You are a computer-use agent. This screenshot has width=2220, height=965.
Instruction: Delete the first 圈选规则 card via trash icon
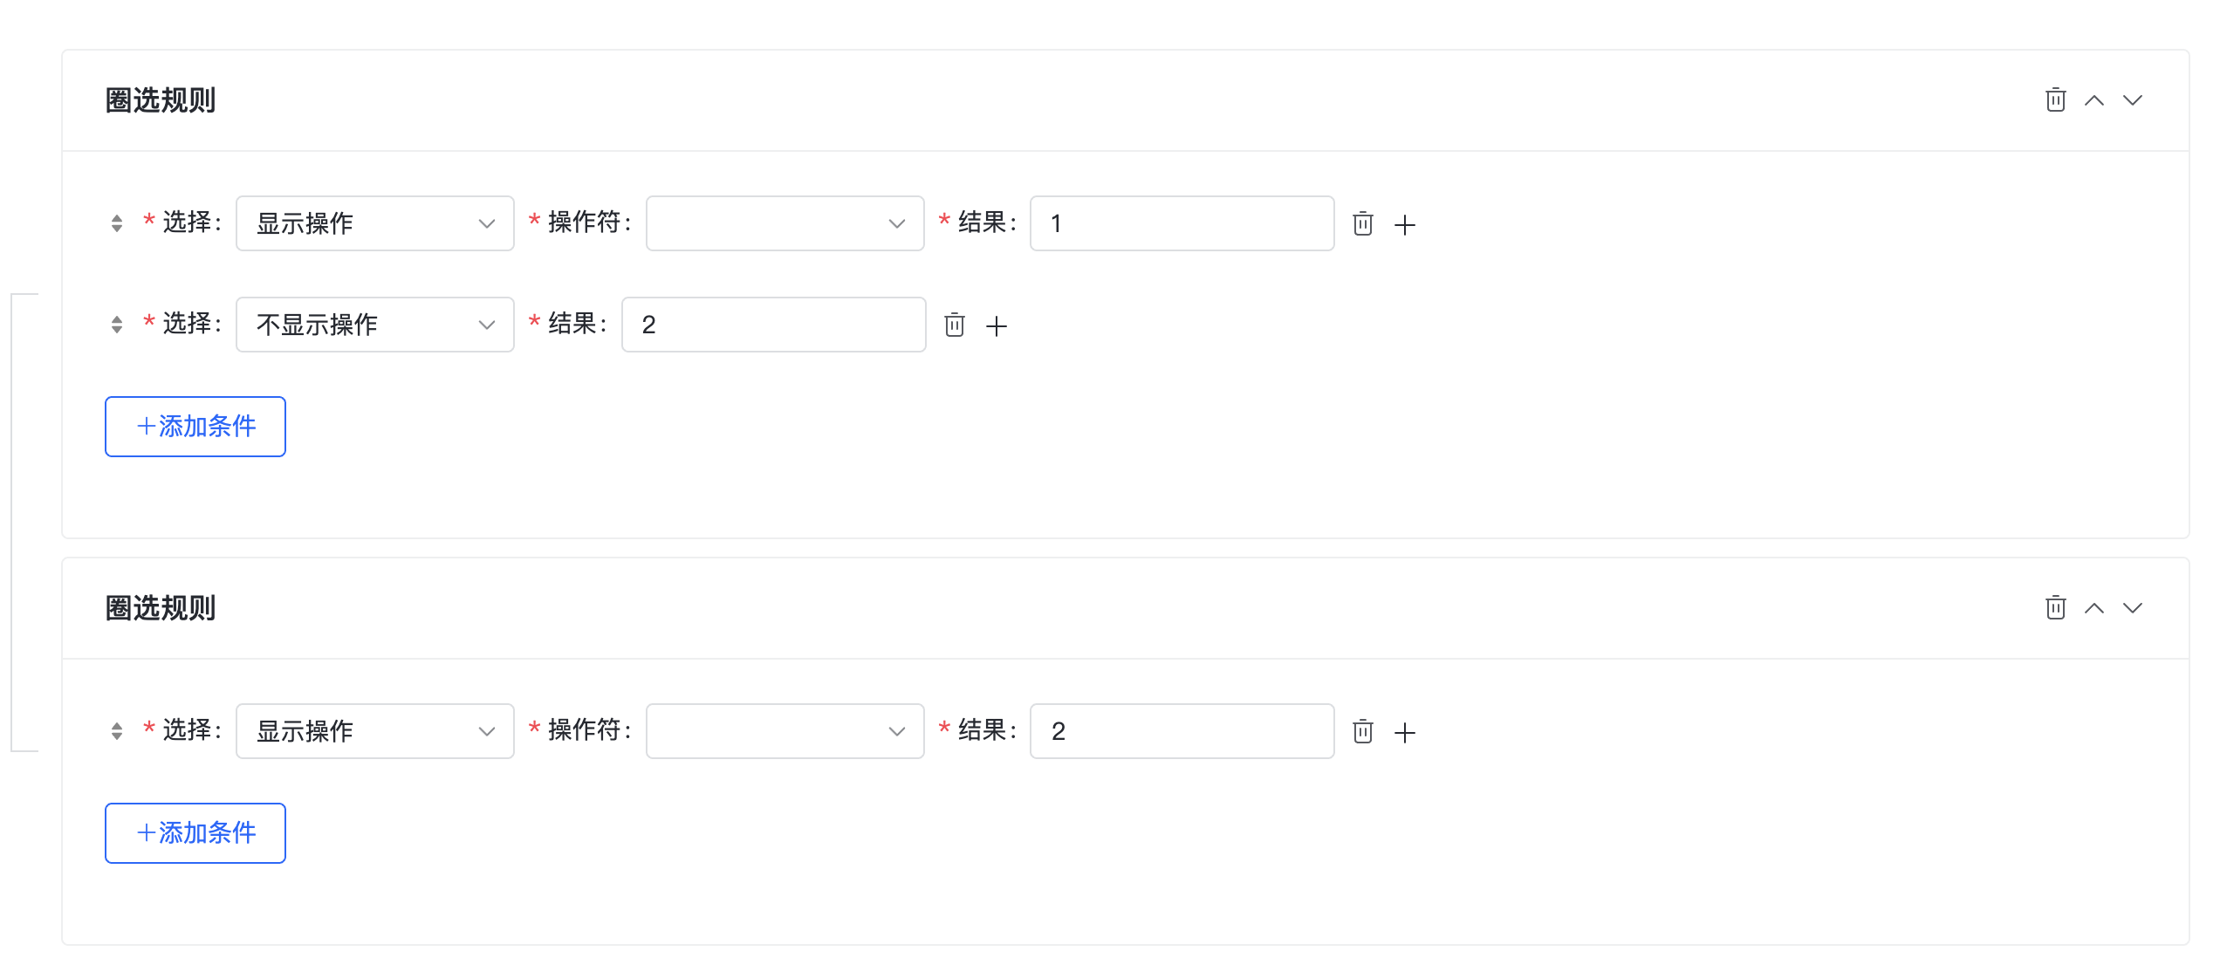pos(2055,99)
